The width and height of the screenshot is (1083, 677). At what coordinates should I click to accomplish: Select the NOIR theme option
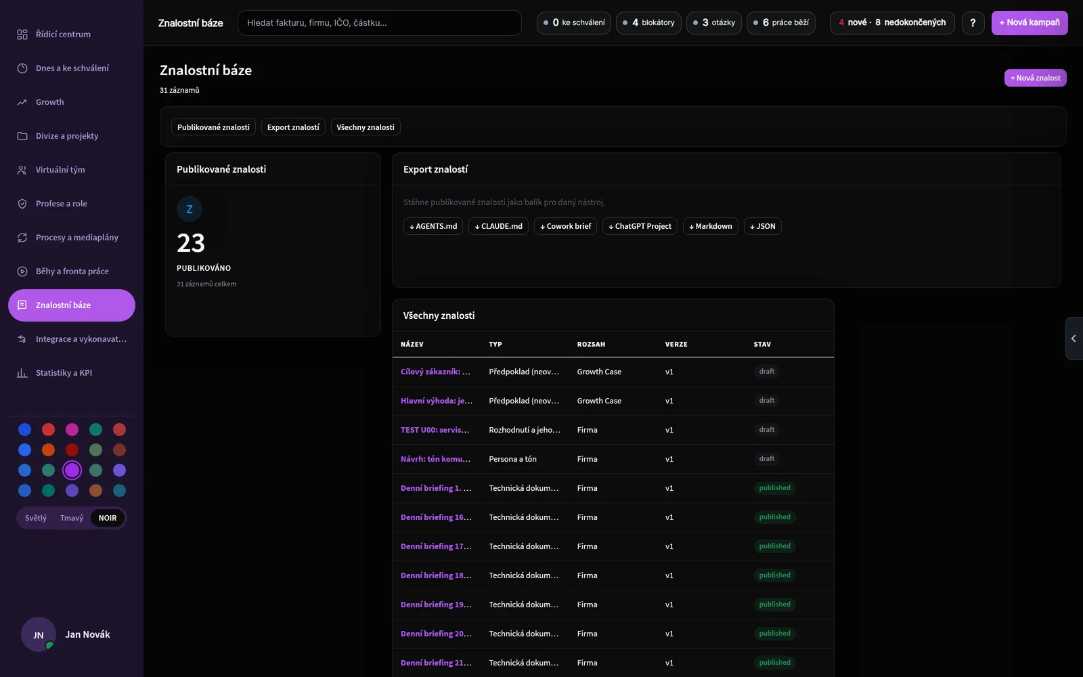[108, 518]
